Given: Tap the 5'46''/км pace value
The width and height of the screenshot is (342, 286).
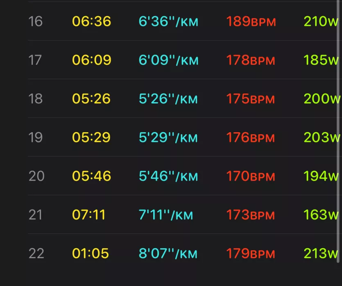Looking at the screenshot, I should pos(168,176).
